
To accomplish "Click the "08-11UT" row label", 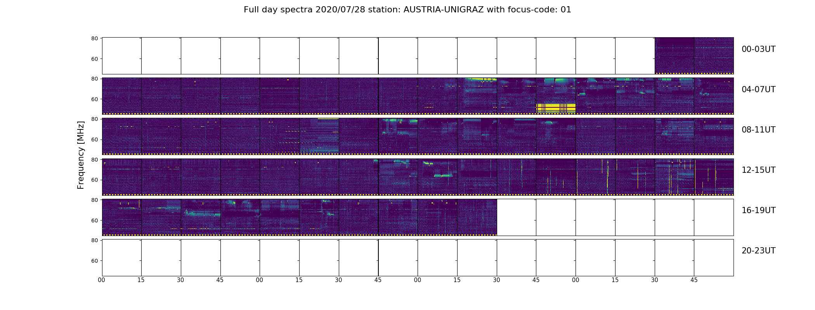I will point(758,130).
